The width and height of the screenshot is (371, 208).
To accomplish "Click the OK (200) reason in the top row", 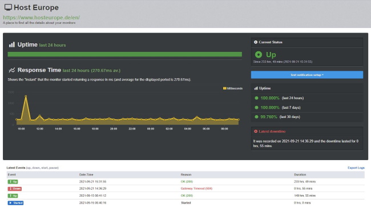I will pos(187,182).
